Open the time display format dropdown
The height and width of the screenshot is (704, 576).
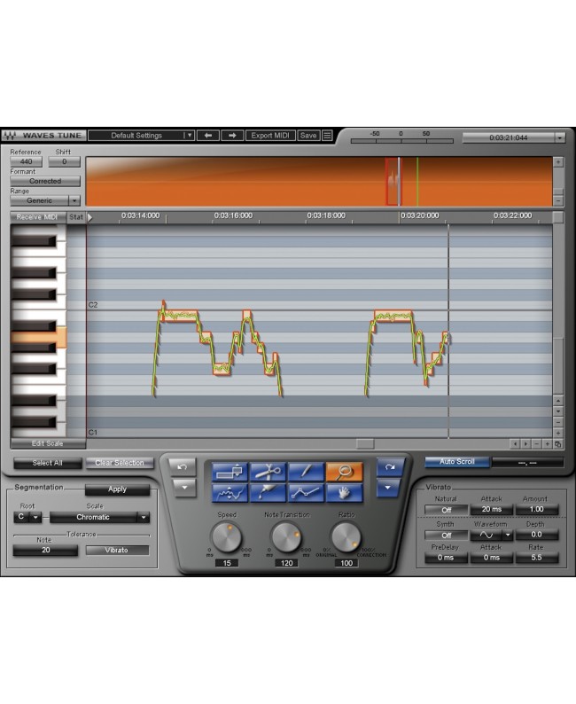tap(559, 137)
